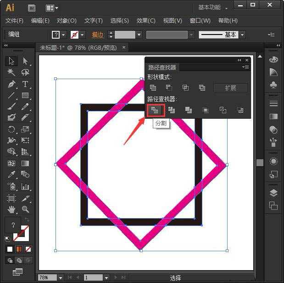Open the artboard number dropdown
284x283 pixels.
coord(106,278)
